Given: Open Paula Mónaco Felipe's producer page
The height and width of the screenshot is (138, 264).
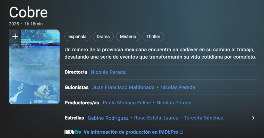Looking at the screenshot, I should tap(127, 103).
